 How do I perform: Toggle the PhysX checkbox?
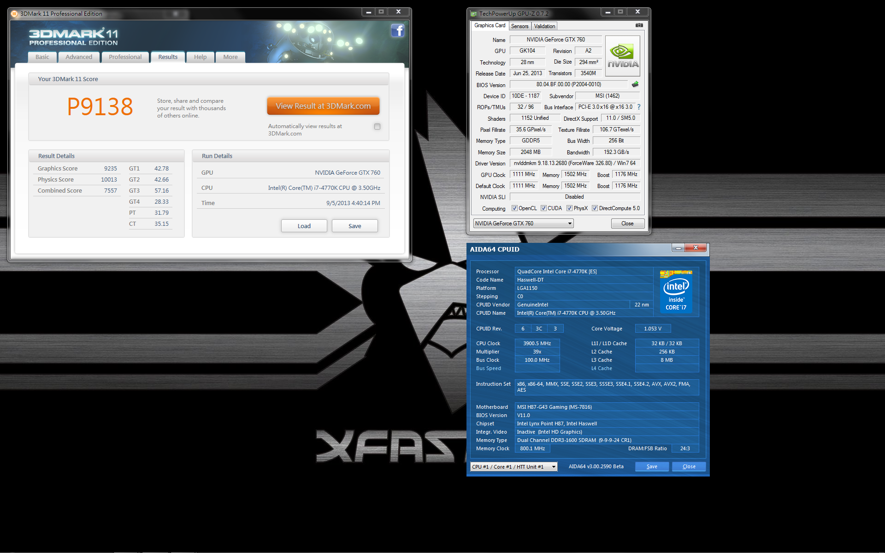pyautogui.click(x=569, y=208)
